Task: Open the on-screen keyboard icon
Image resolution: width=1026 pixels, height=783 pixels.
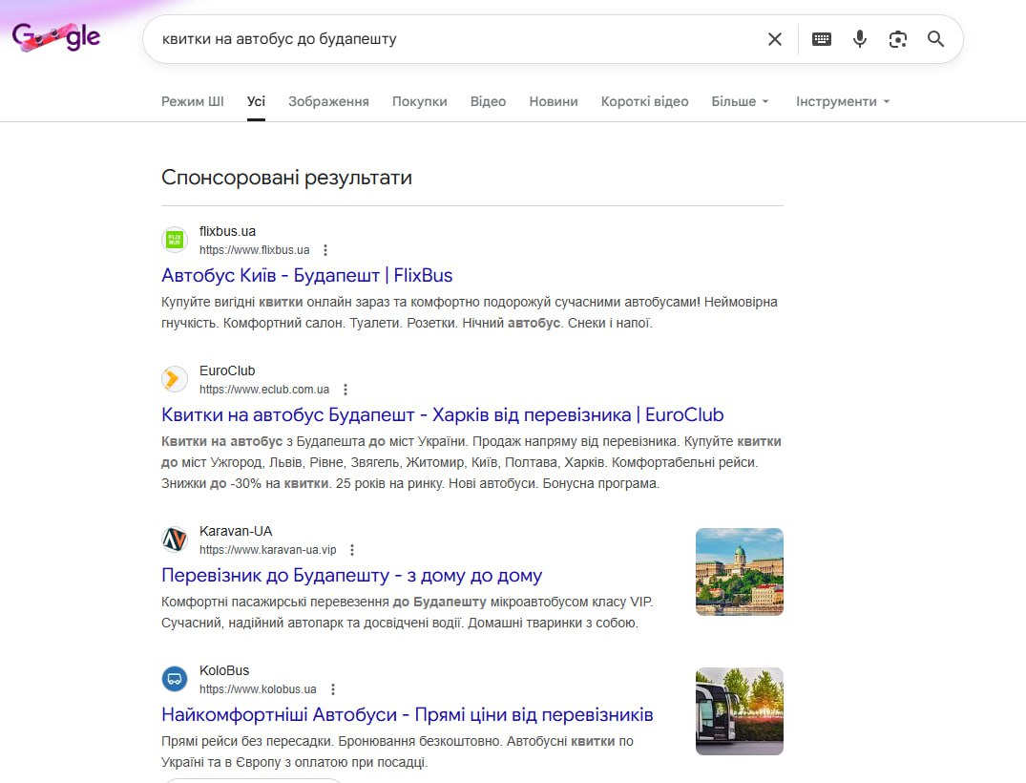Action: pos(822,39)
